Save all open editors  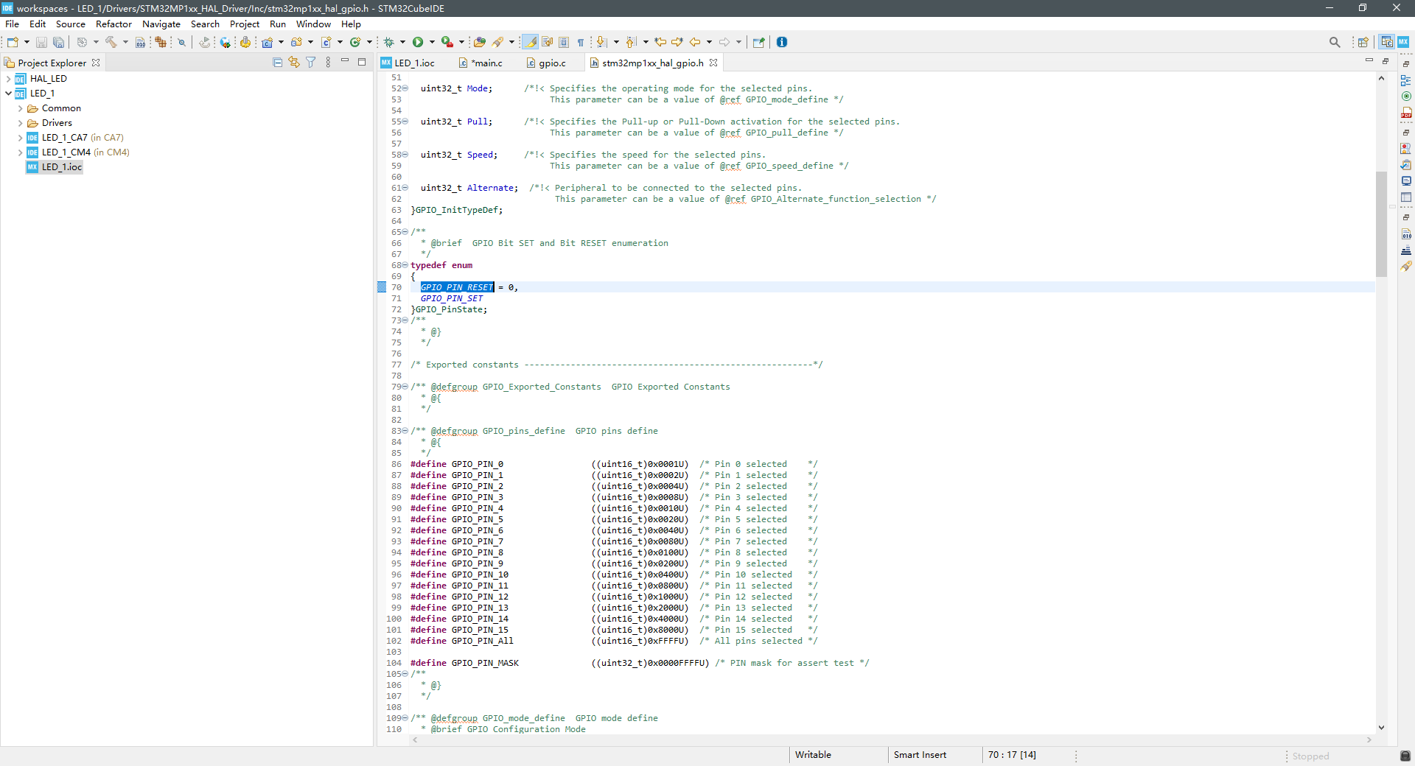coord(59,42)
